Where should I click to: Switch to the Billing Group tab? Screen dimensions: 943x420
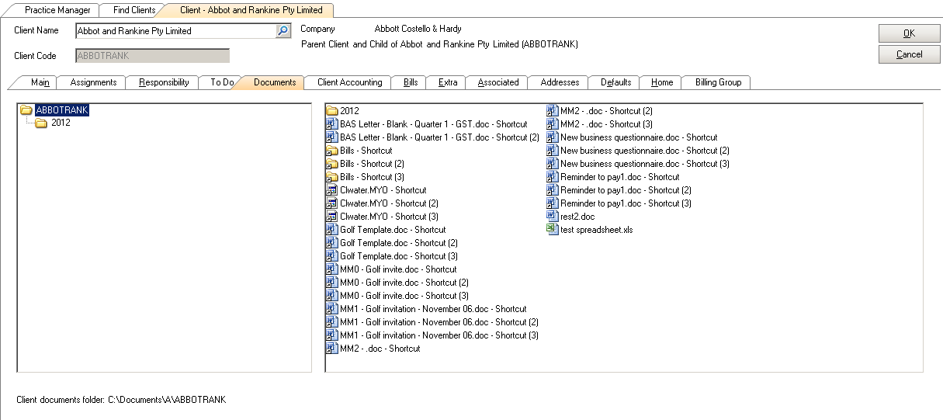point(718,82)
